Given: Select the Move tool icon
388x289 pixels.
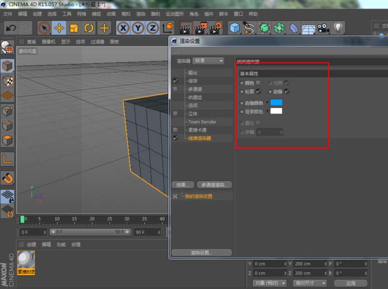Looking at the screenshot, I should pyautogui.click(x=59, y=28).
